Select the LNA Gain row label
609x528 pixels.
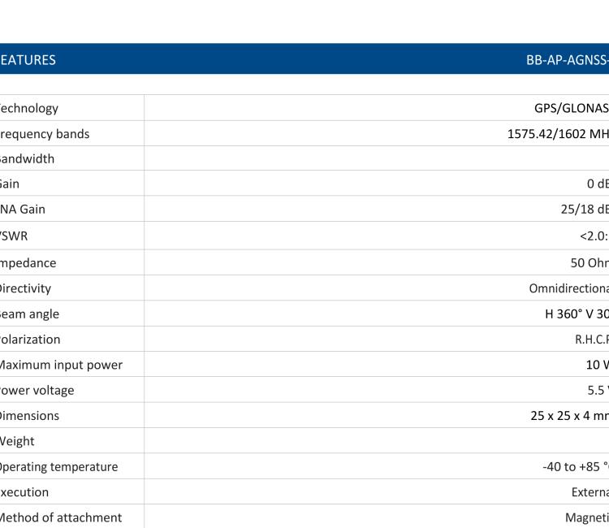tap(24, 209)
